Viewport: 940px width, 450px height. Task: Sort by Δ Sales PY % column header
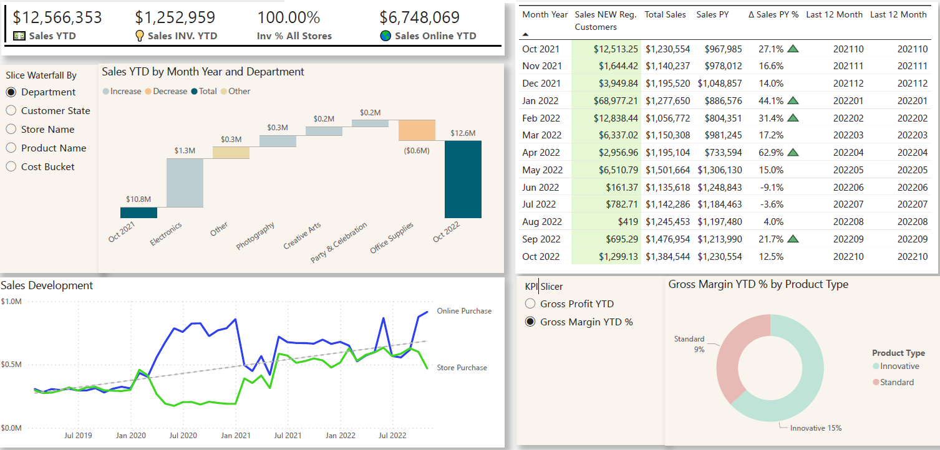773,14
